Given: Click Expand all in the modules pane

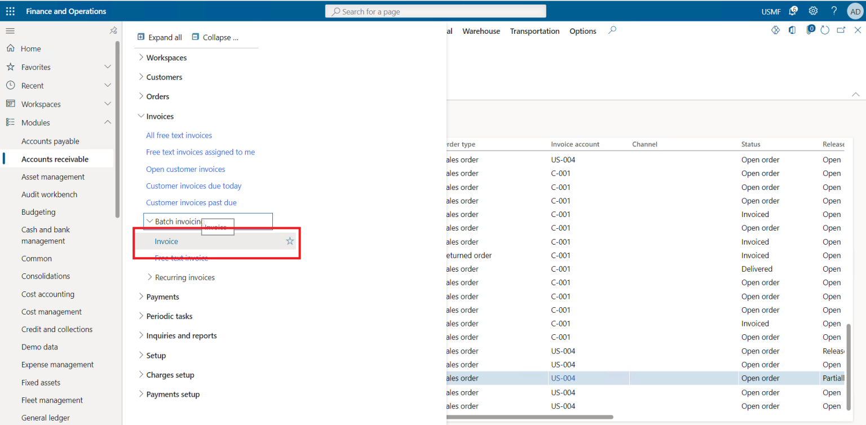Looking at the screenshot, I should [160, 37].
